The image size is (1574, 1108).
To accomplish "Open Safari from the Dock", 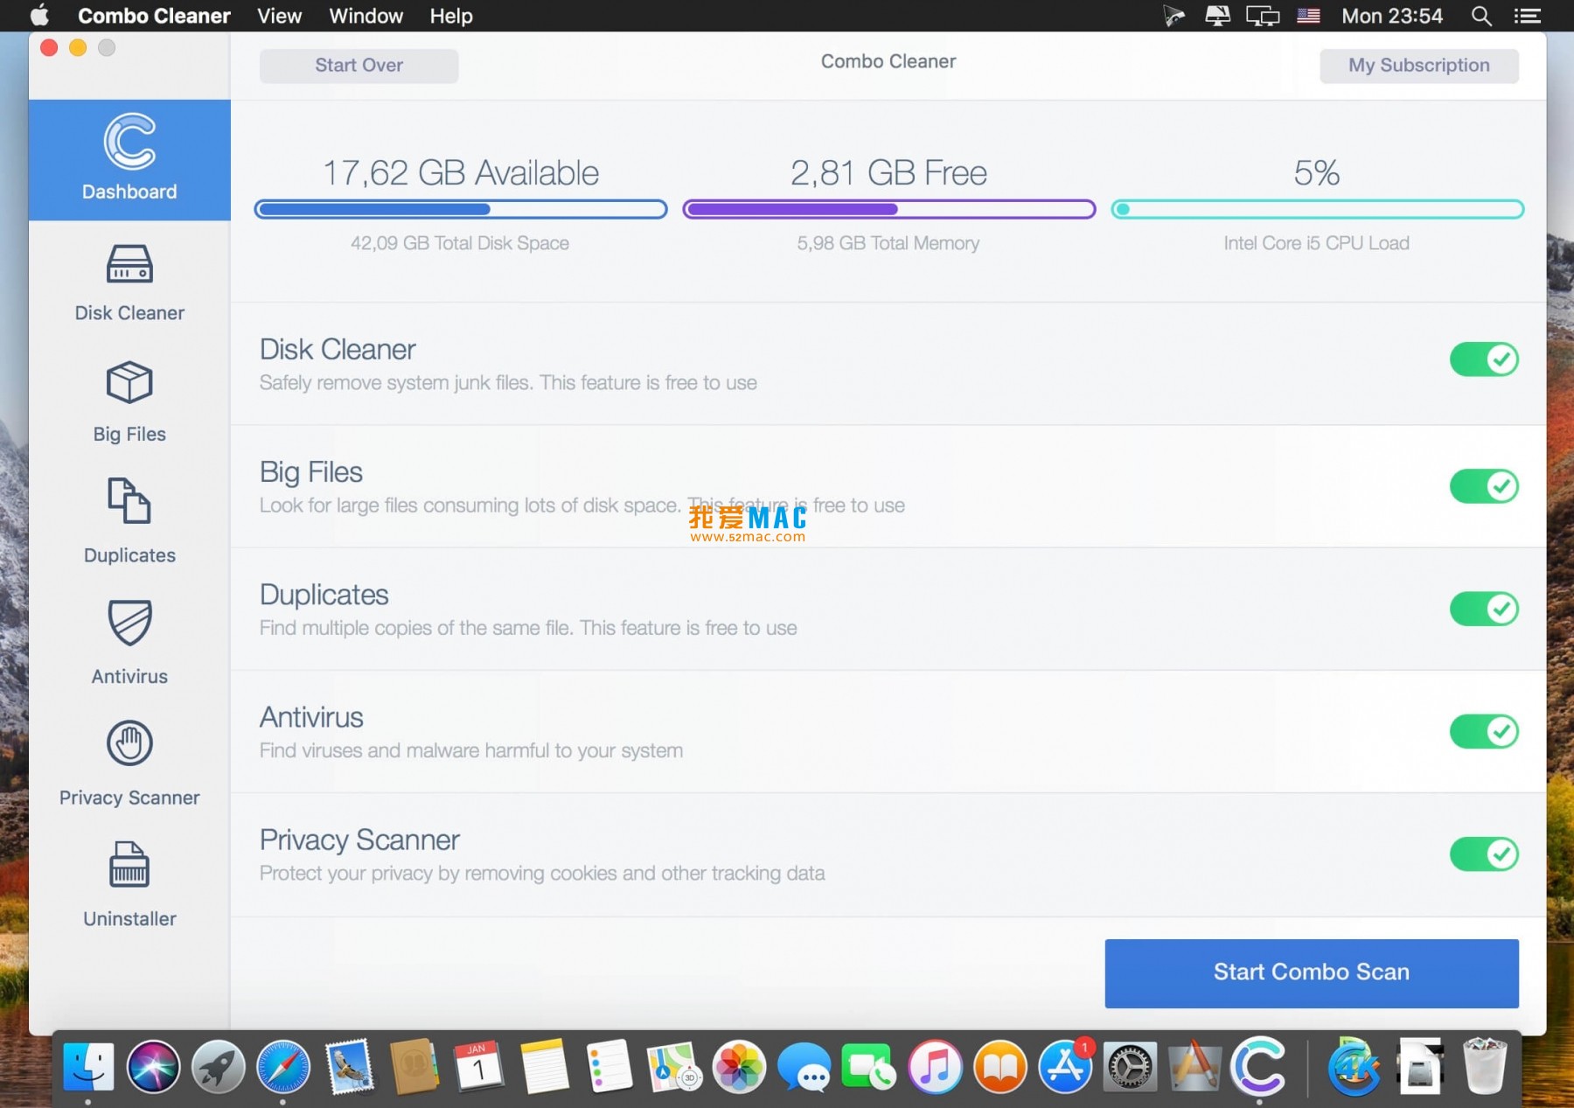I will pyautogui.click(x=283, y=1067).
